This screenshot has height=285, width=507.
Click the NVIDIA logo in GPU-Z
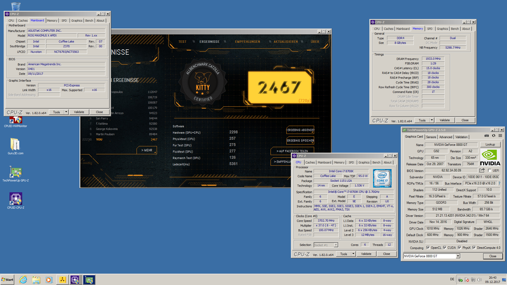490,157
